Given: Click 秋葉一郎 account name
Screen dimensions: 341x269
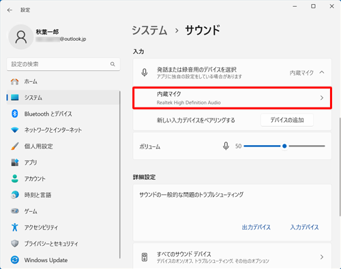Looking at the screenshot, I should point(47,32).
